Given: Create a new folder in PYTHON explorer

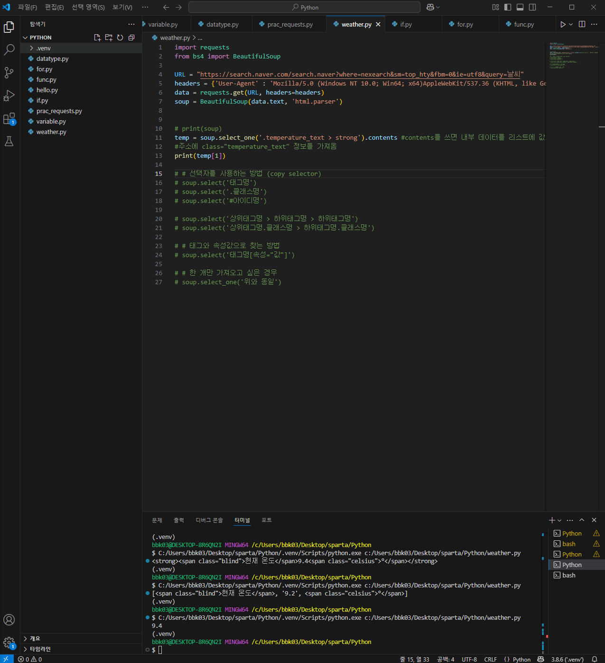Looking at the screenshot, I should tap(109, 38).
